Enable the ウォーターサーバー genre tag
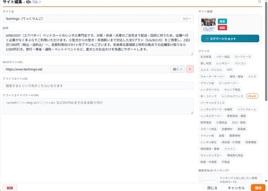 point(212,76)
